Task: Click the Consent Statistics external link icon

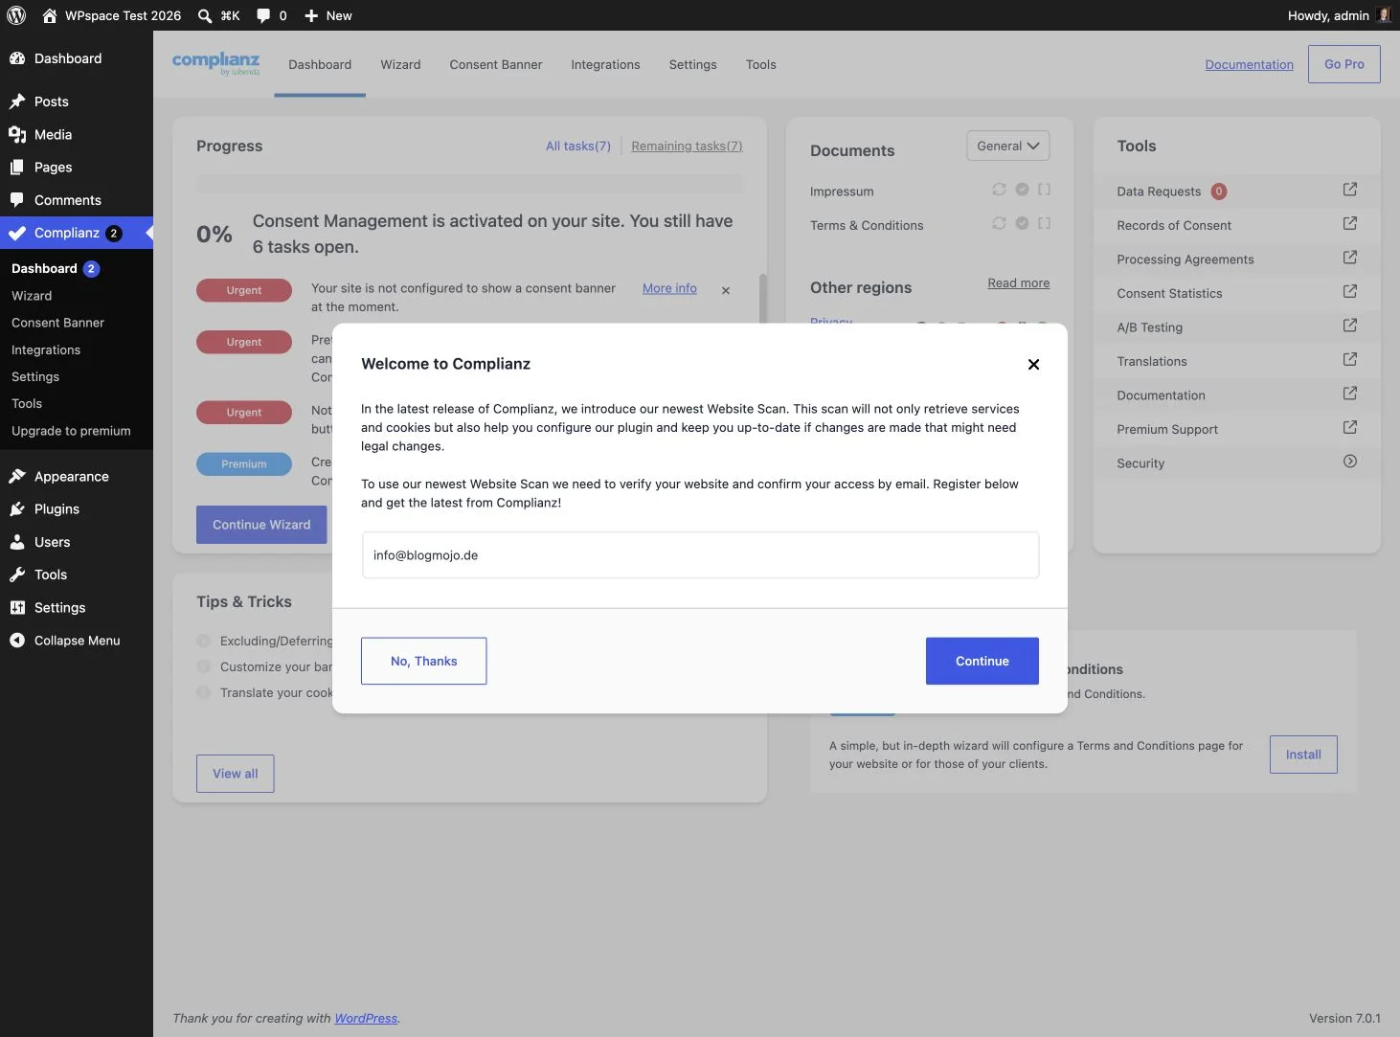Action: [x=1350, y=291]
